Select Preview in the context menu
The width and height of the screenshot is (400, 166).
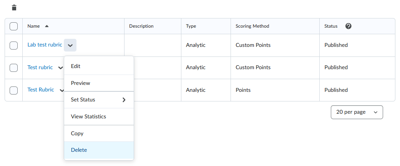(x=99, y=83)
